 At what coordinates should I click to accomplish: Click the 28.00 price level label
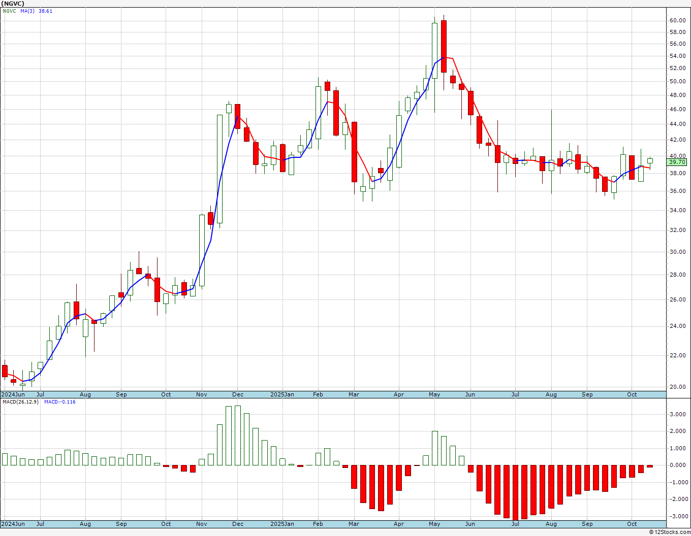(677, 275)
